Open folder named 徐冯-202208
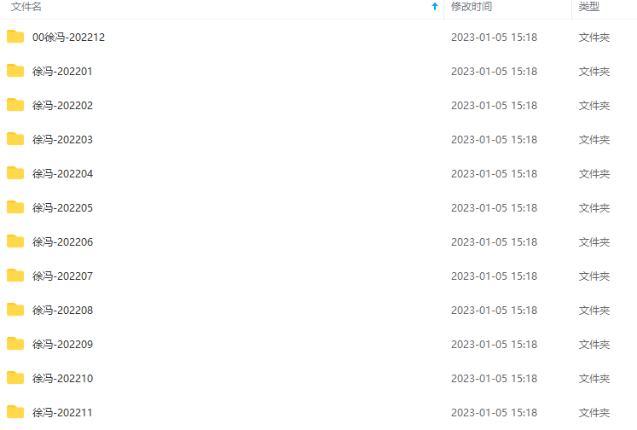Screen dimensions: 637x430 tap(62, 311)
